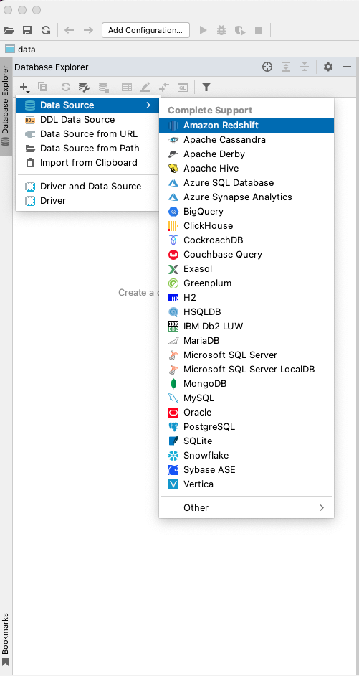Expand the Other data sources submenu
The width and height of the screenshot is (359, 676).
coord(246,507)
